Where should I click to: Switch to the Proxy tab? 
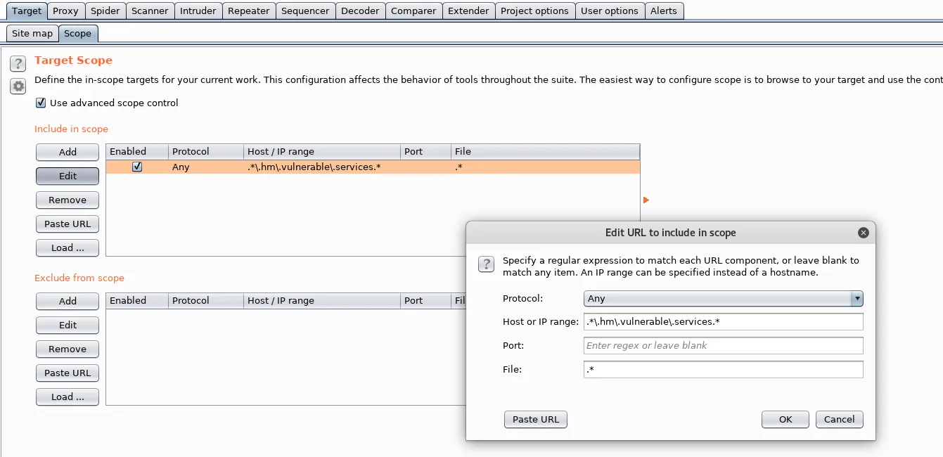[x=66, y=11]
